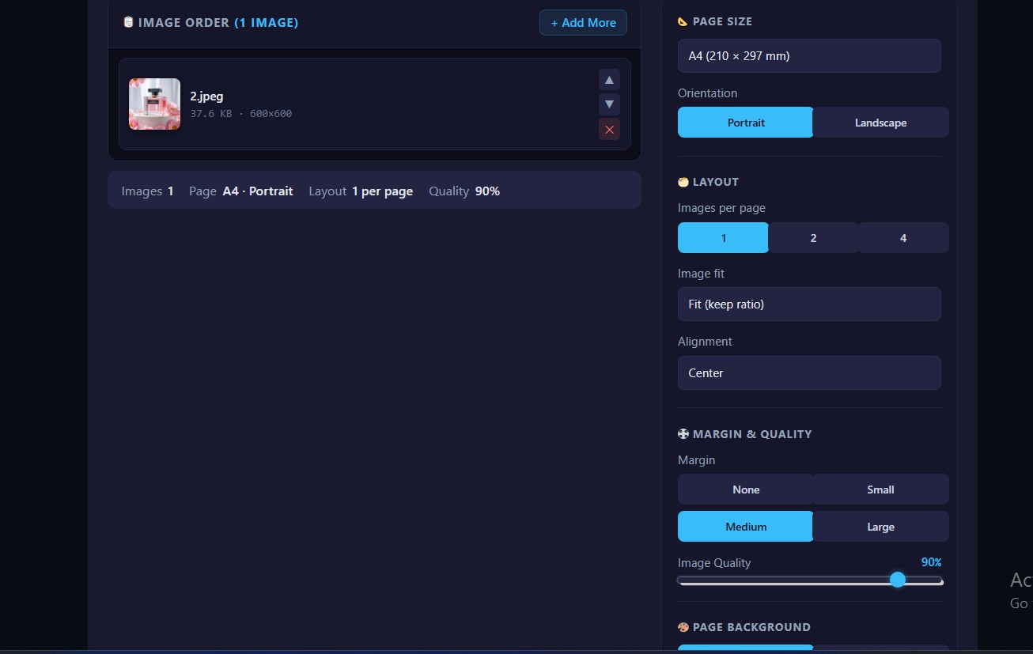This screenshot has width=1033, height=654.
Task: Move 2.jpeg down with the down arrow
Action: (609, 104)
